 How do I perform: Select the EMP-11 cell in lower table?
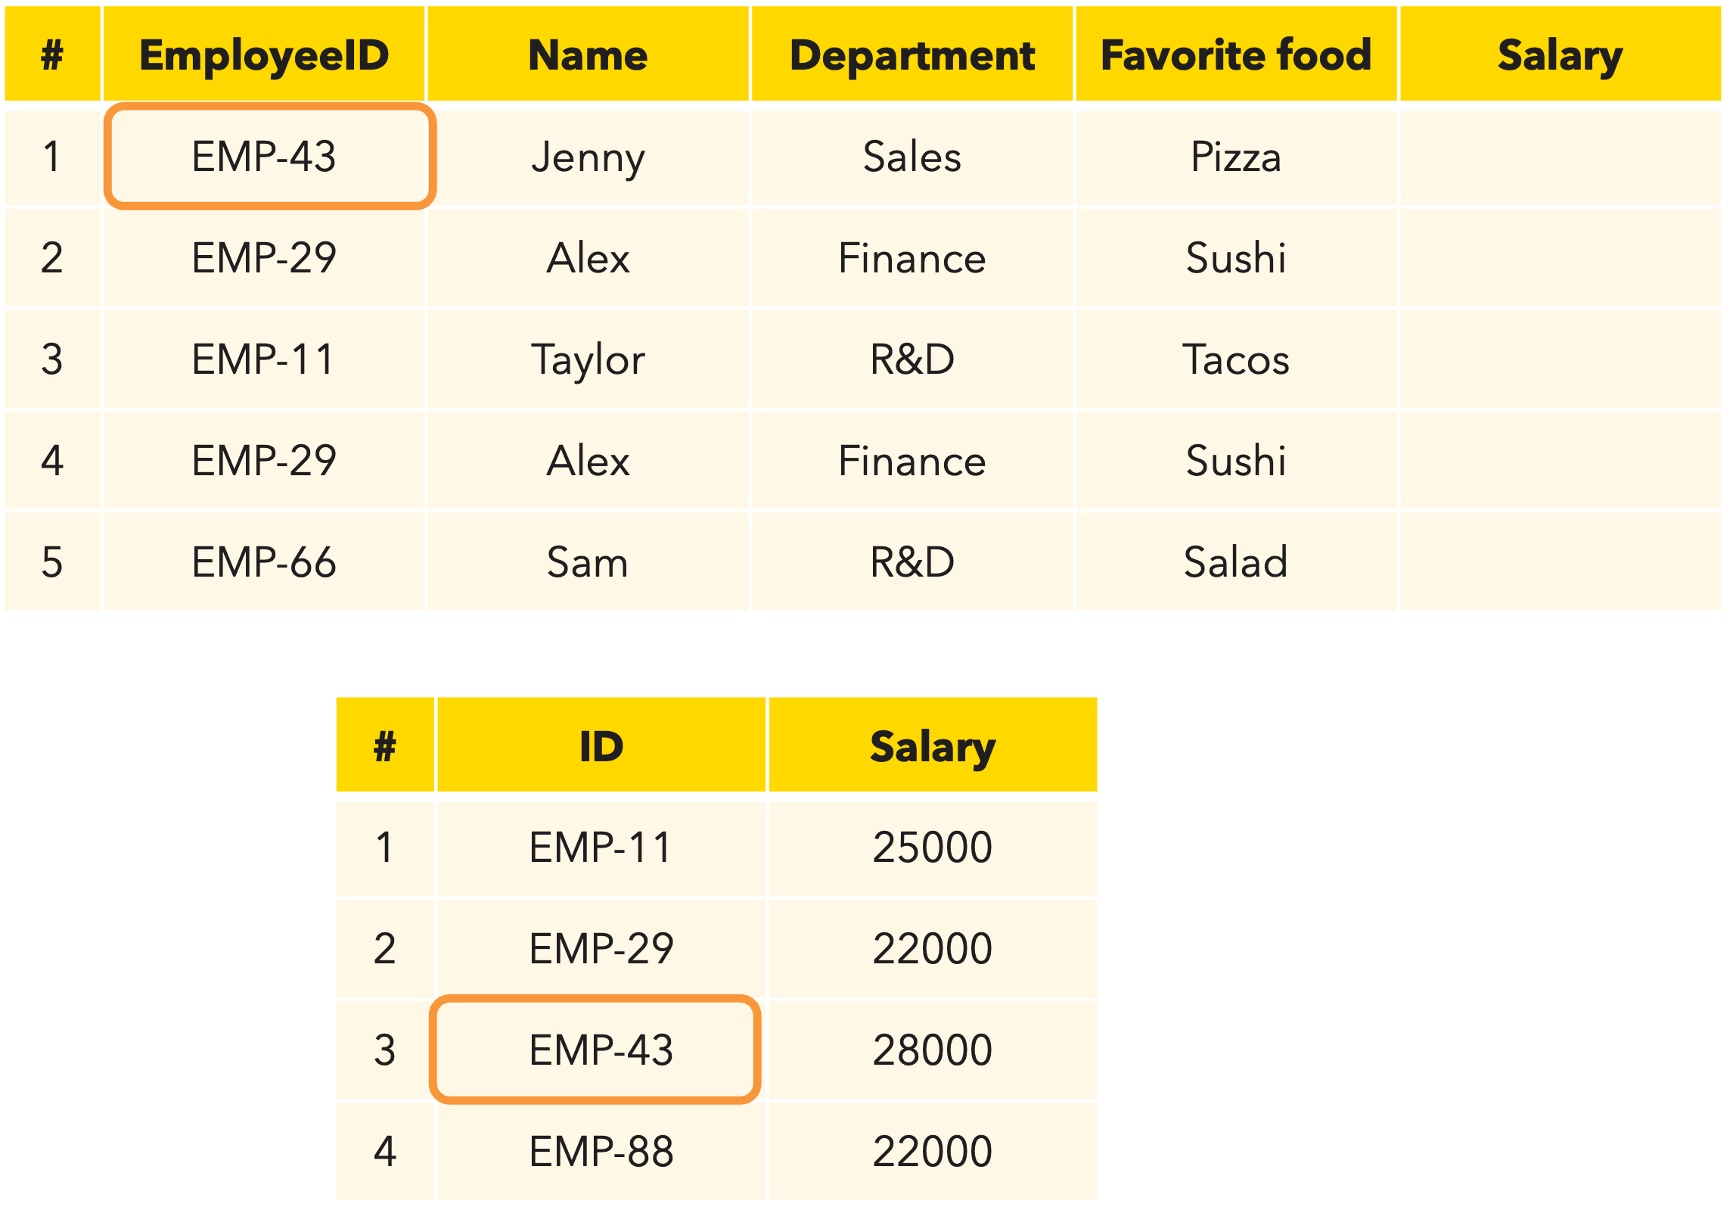(x=601, y=848)
